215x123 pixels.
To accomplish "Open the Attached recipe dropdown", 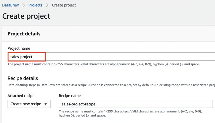I will [x=29, y=104].
